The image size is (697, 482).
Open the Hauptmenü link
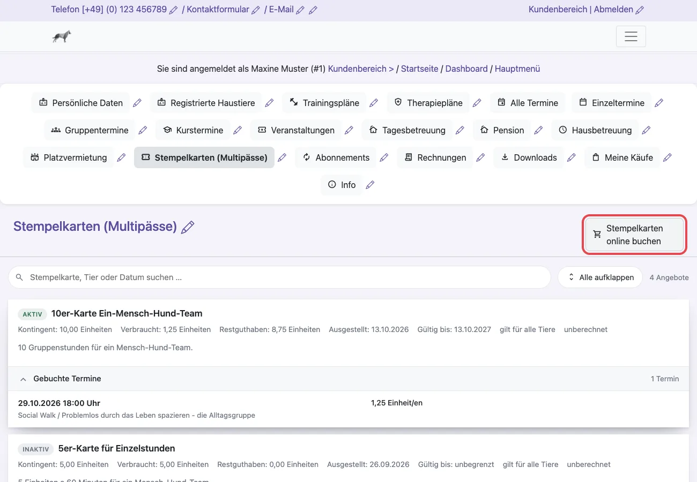(x=517, y=69)
